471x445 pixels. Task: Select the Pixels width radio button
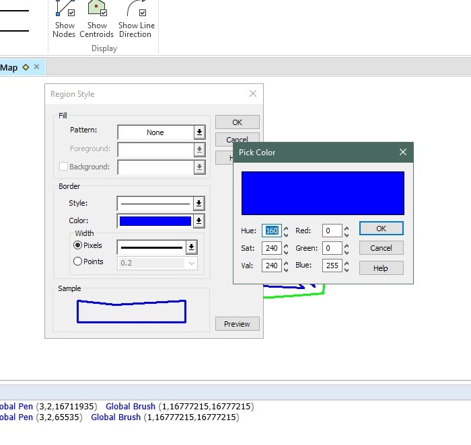[x=77, y=245]
